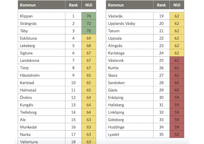The image size is (204, 144).
Task: Click the Rank header in left table
Action: [x=73, y=5]
